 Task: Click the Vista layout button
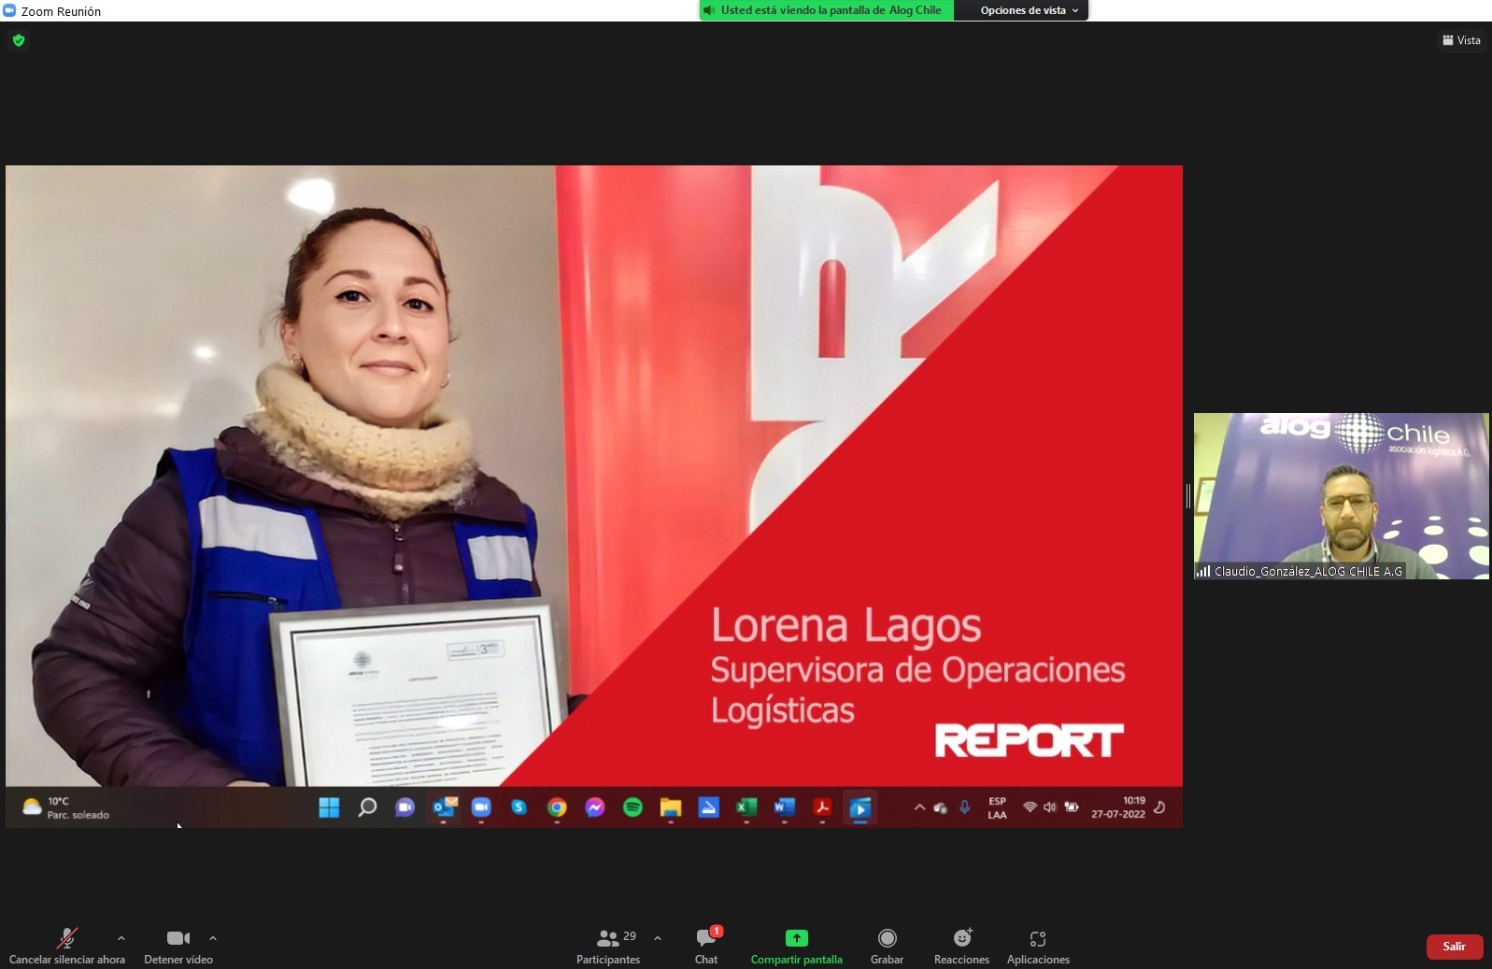point(1461,40)
